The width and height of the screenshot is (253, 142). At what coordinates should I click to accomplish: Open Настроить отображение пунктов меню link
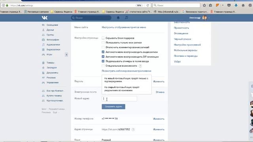point(124,27)
